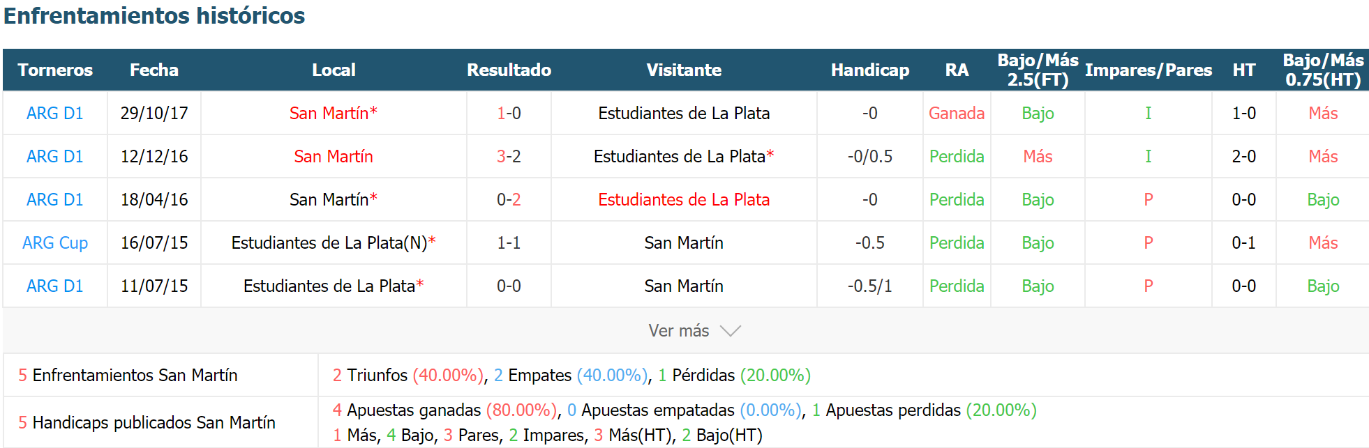Click the Ganada RA cell
1369x448 pixels.
pyautogui.click(x=957, y=113)
